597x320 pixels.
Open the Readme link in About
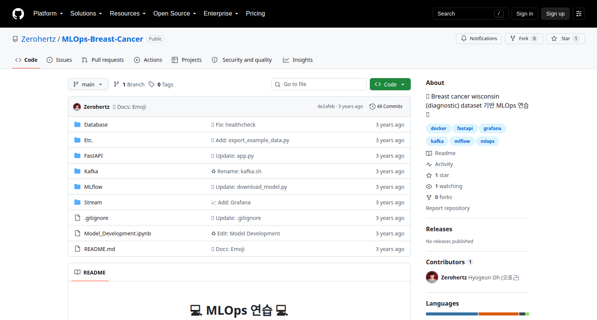(441, 153)
